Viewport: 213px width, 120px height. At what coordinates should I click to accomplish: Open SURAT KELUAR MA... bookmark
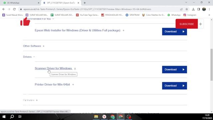click(x=37, y=15)
